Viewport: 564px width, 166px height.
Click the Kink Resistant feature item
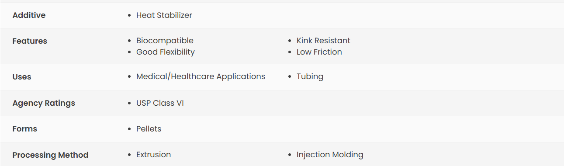pos(323,41)
